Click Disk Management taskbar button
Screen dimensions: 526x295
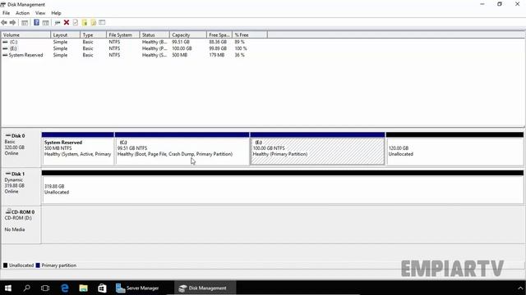tap(205, 288)
